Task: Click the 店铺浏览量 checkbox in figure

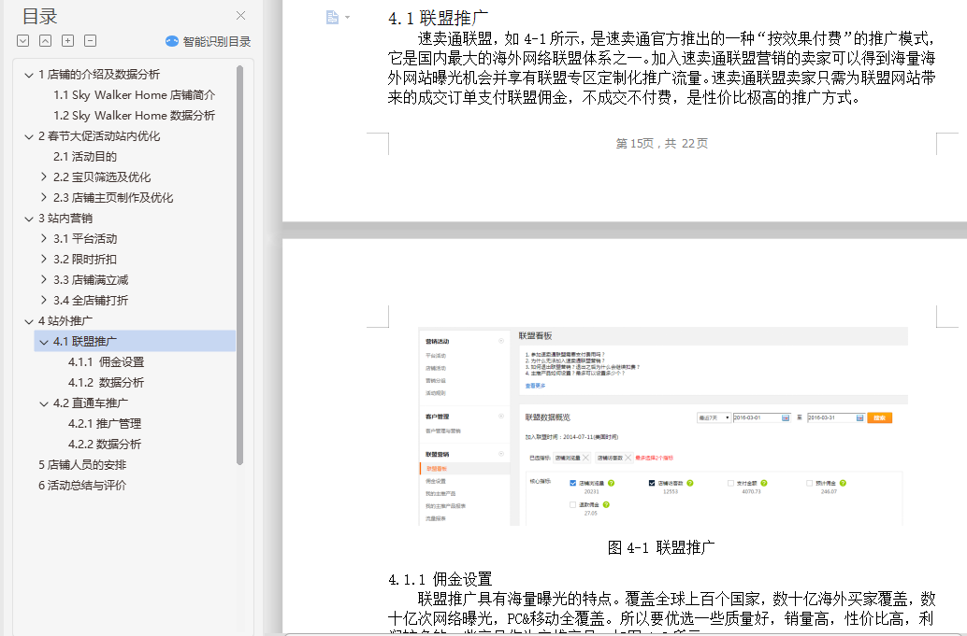Action: (573, 484)
